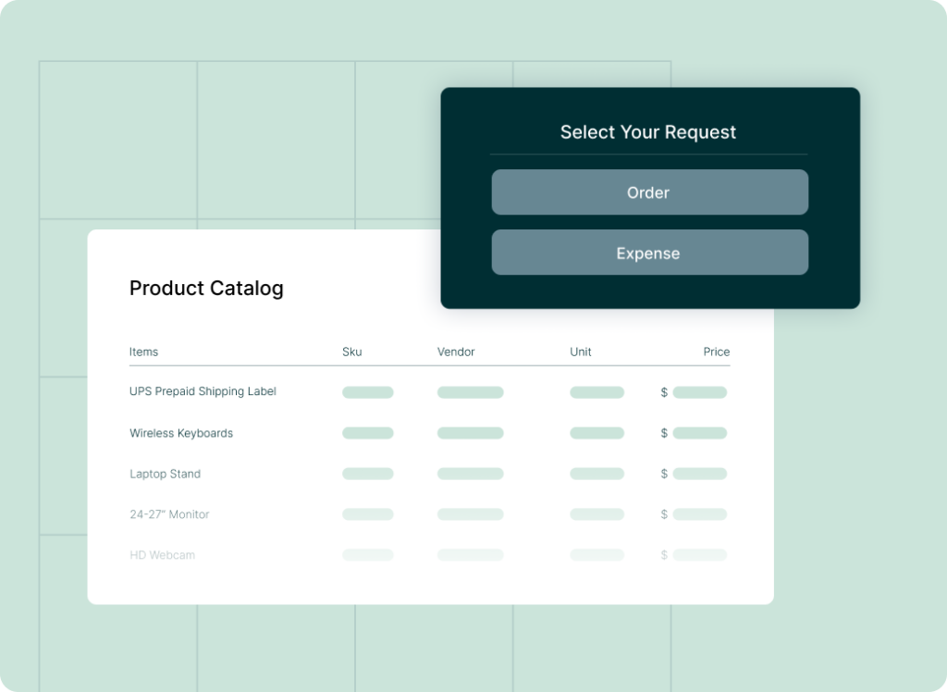Click the Unit field for 24-27" Monitor
The image size is (947, 692).
point(596,514)
